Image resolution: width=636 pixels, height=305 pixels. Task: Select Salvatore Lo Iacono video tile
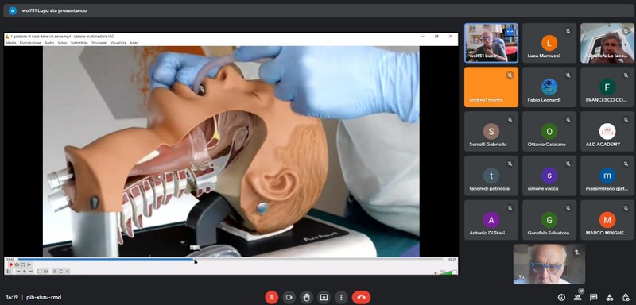(607, 43)
